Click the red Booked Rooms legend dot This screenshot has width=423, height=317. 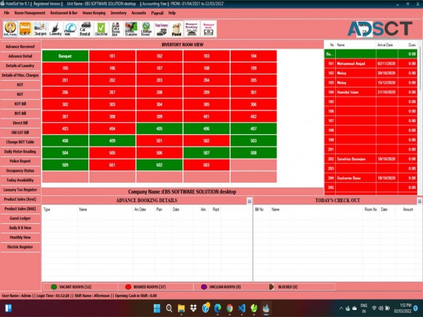pyautogui.click(x=128, y=287)
